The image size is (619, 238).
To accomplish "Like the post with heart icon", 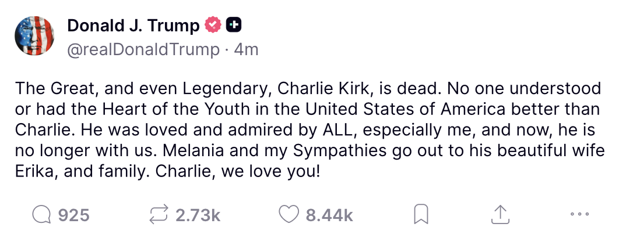I will click(x=289, y=215).
